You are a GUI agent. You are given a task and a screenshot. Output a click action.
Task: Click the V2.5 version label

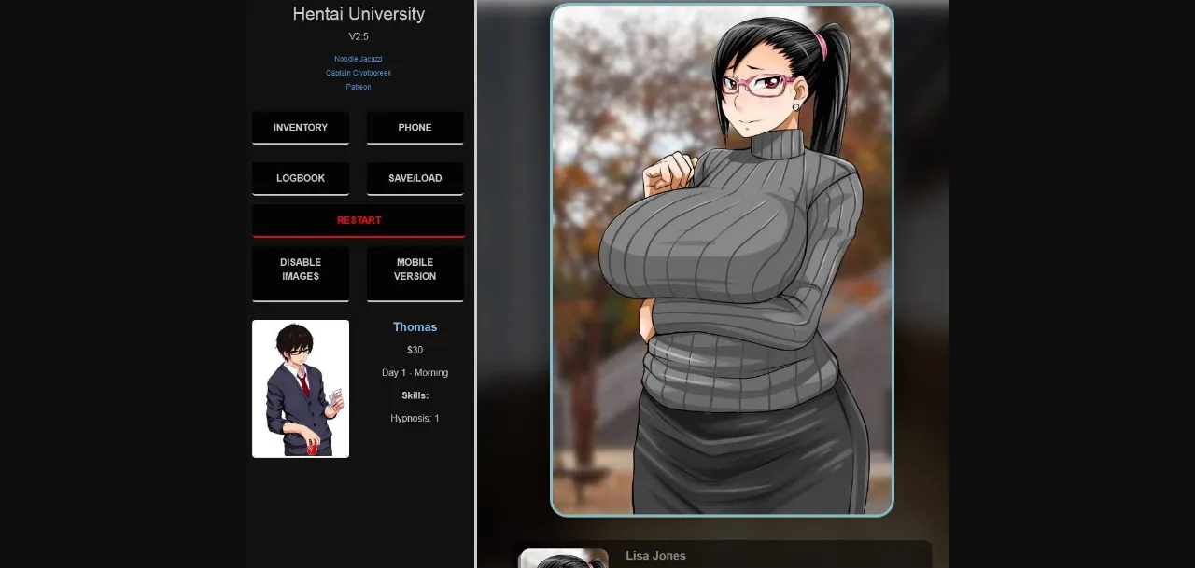click(358, 36)
